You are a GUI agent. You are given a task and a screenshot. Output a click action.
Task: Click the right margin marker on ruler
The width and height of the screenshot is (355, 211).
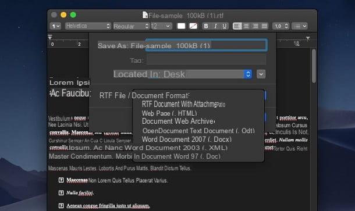[x=308, y=38]
